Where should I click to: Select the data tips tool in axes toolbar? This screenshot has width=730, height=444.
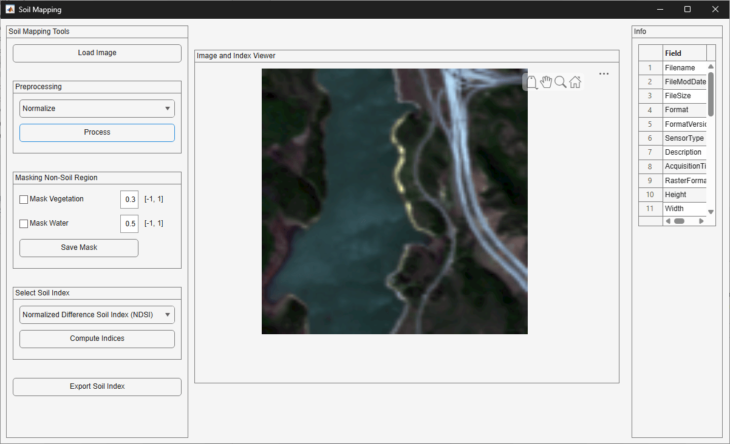tap(532, 82)
